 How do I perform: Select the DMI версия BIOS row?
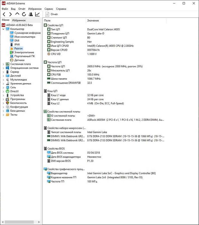104,161
